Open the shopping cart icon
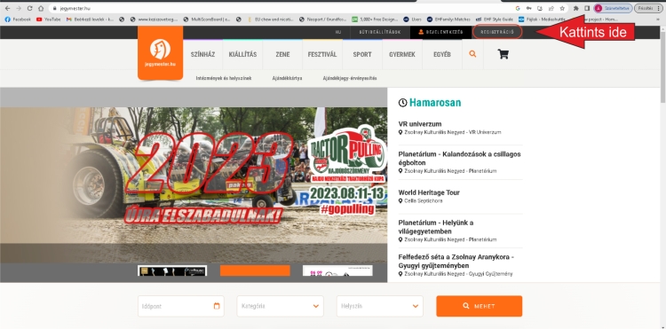Viewport: 666px width, 329px height. 503,54
